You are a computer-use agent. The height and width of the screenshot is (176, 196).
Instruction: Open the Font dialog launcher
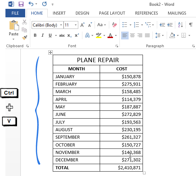(x=117, y=46)
